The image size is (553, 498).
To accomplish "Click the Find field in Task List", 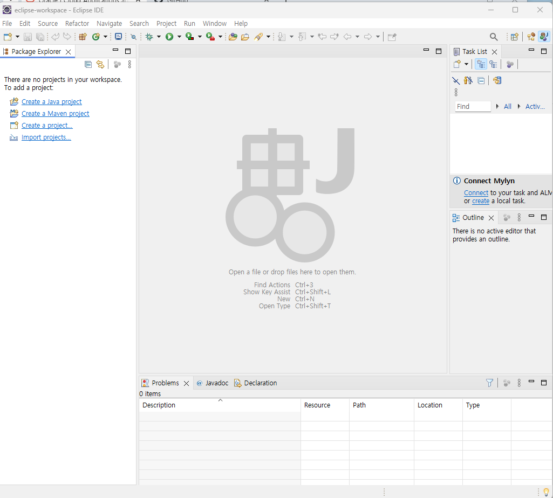I will (473, 106).
